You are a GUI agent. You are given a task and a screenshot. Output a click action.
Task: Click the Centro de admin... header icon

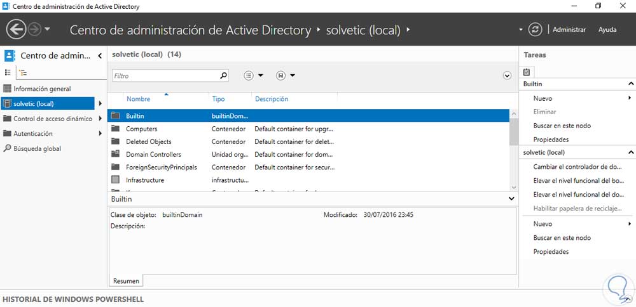click(10, 56)
